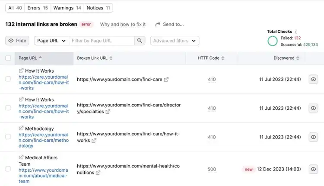324x186 pixels.
Task: Open external link icon after directory/specialties URL
Action: (108, 112)
